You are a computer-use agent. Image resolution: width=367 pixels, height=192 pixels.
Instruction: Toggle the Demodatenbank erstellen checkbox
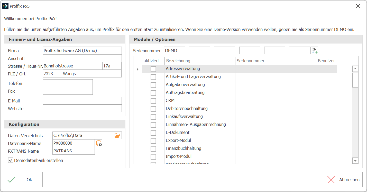pos(11,160)
